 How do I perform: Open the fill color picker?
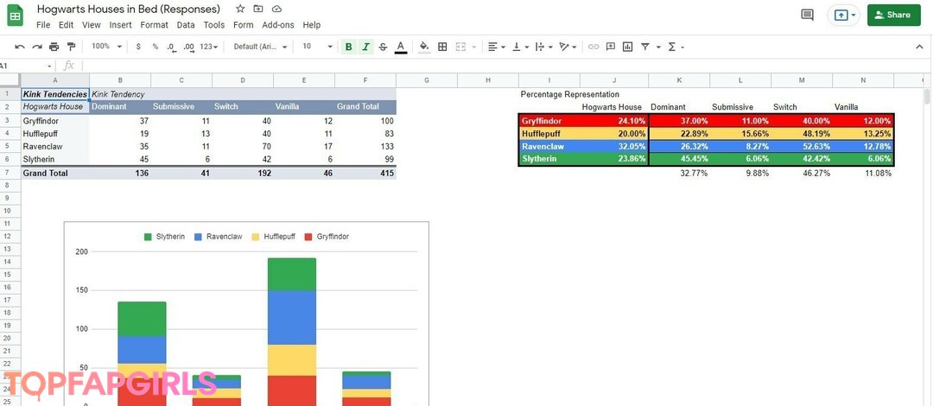pos(424,47)
